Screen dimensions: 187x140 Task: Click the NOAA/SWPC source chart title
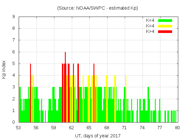[97, 8]
